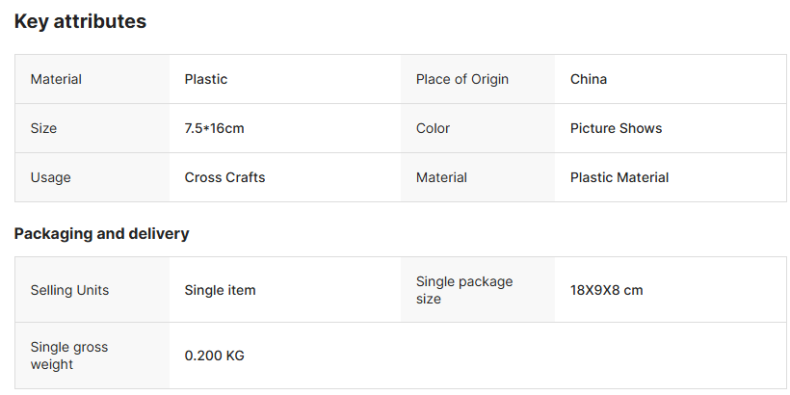Select the "Place of Origin" label
This screenshot has width=790, height=395.
point(462,79)
